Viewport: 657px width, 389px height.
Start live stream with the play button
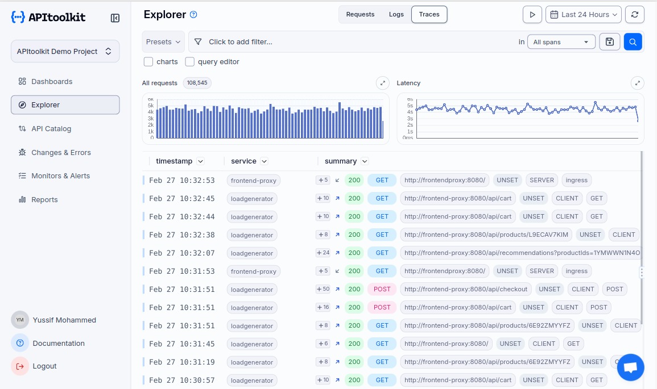click(x=532, y=15)
